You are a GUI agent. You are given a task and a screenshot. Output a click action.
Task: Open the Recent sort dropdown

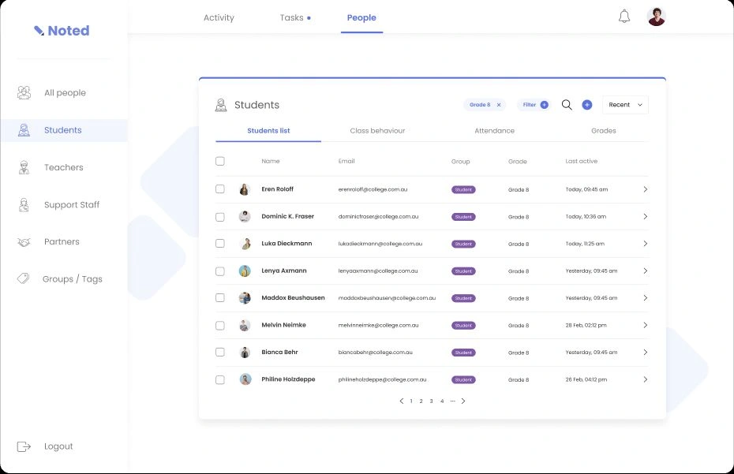tap(625, 105)
